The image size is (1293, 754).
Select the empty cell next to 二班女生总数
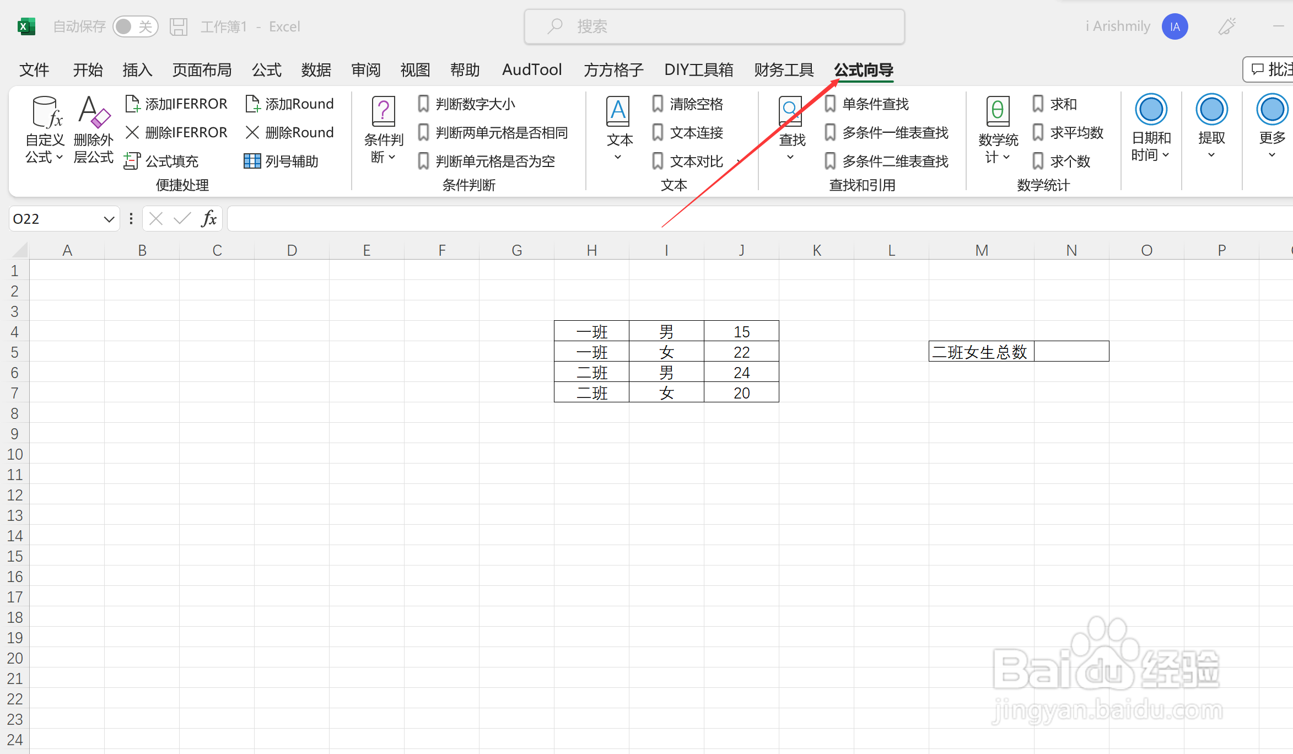(1071, 352)
